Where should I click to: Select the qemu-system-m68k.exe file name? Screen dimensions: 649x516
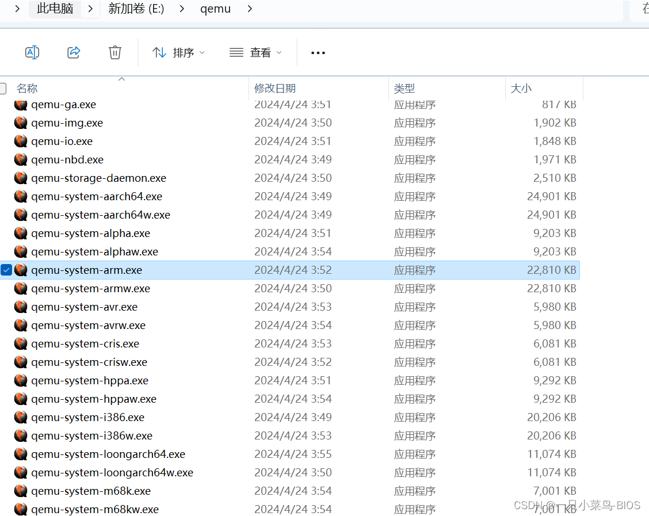click(x=91, y=491)
